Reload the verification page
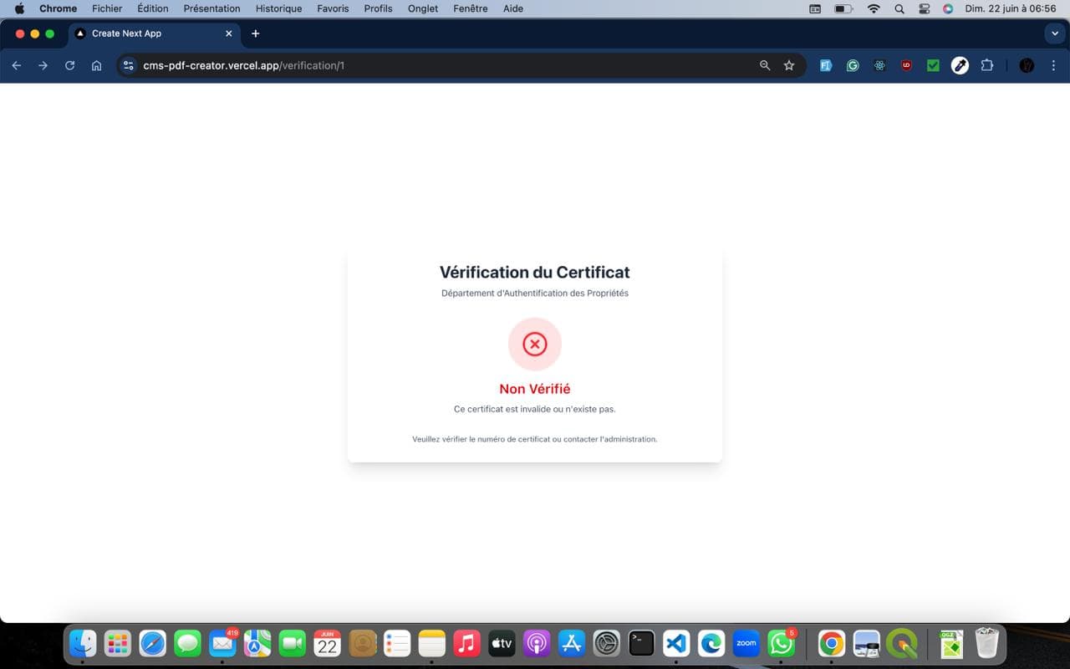 click(x=69, y=65)
